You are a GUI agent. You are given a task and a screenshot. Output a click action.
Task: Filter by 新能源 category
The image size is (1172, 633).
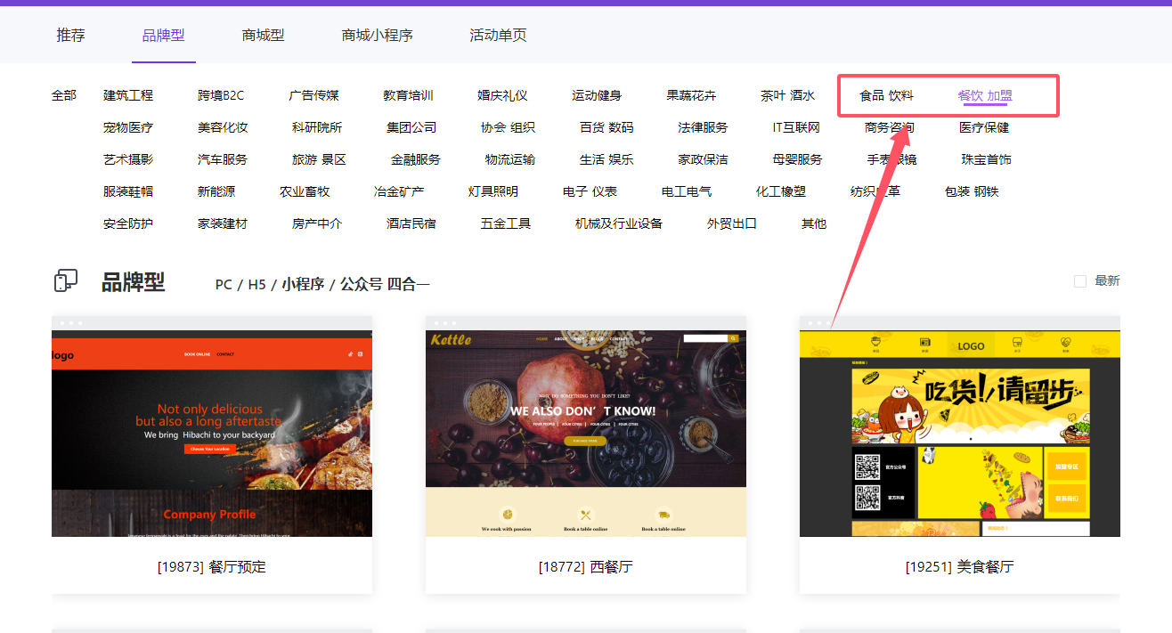[x=216, y=191]
